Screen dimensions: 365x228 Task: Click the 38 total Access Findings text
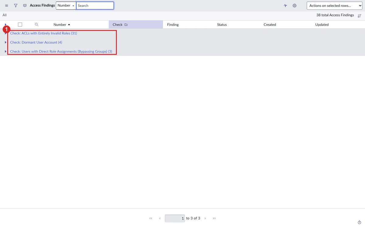pyautogui.click(x=335, y=15)
